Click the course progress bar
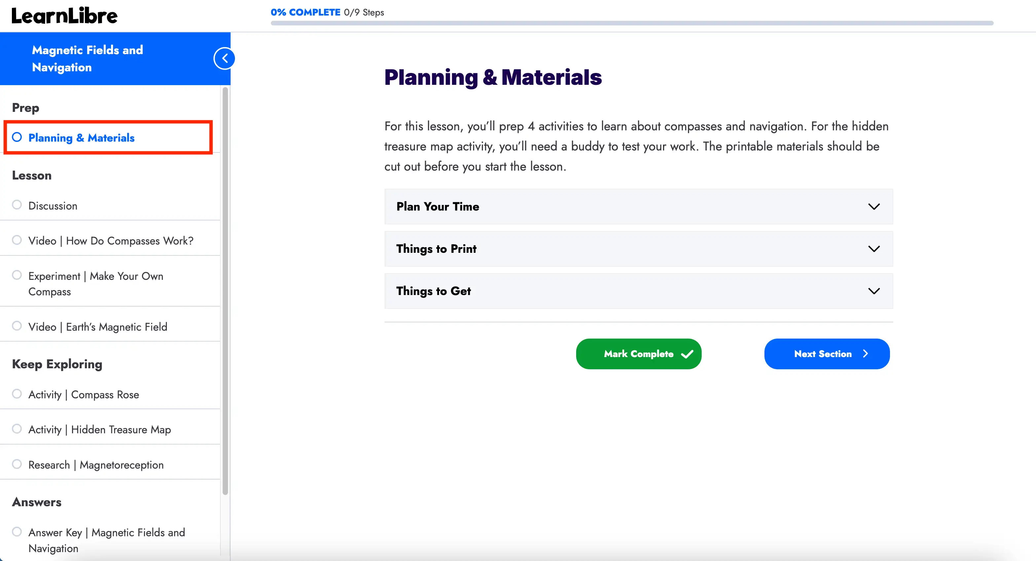The height and width of the screenshot is (561, 1036). 631,23
